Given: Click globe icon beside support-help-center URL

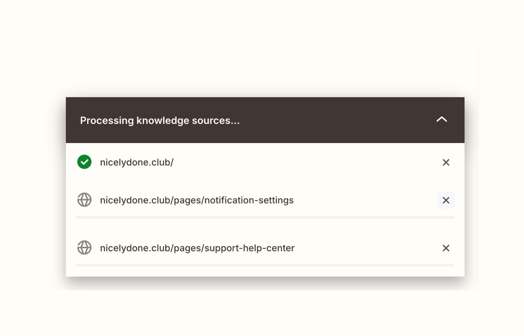Looking at the screenshot, I should 84,248.
